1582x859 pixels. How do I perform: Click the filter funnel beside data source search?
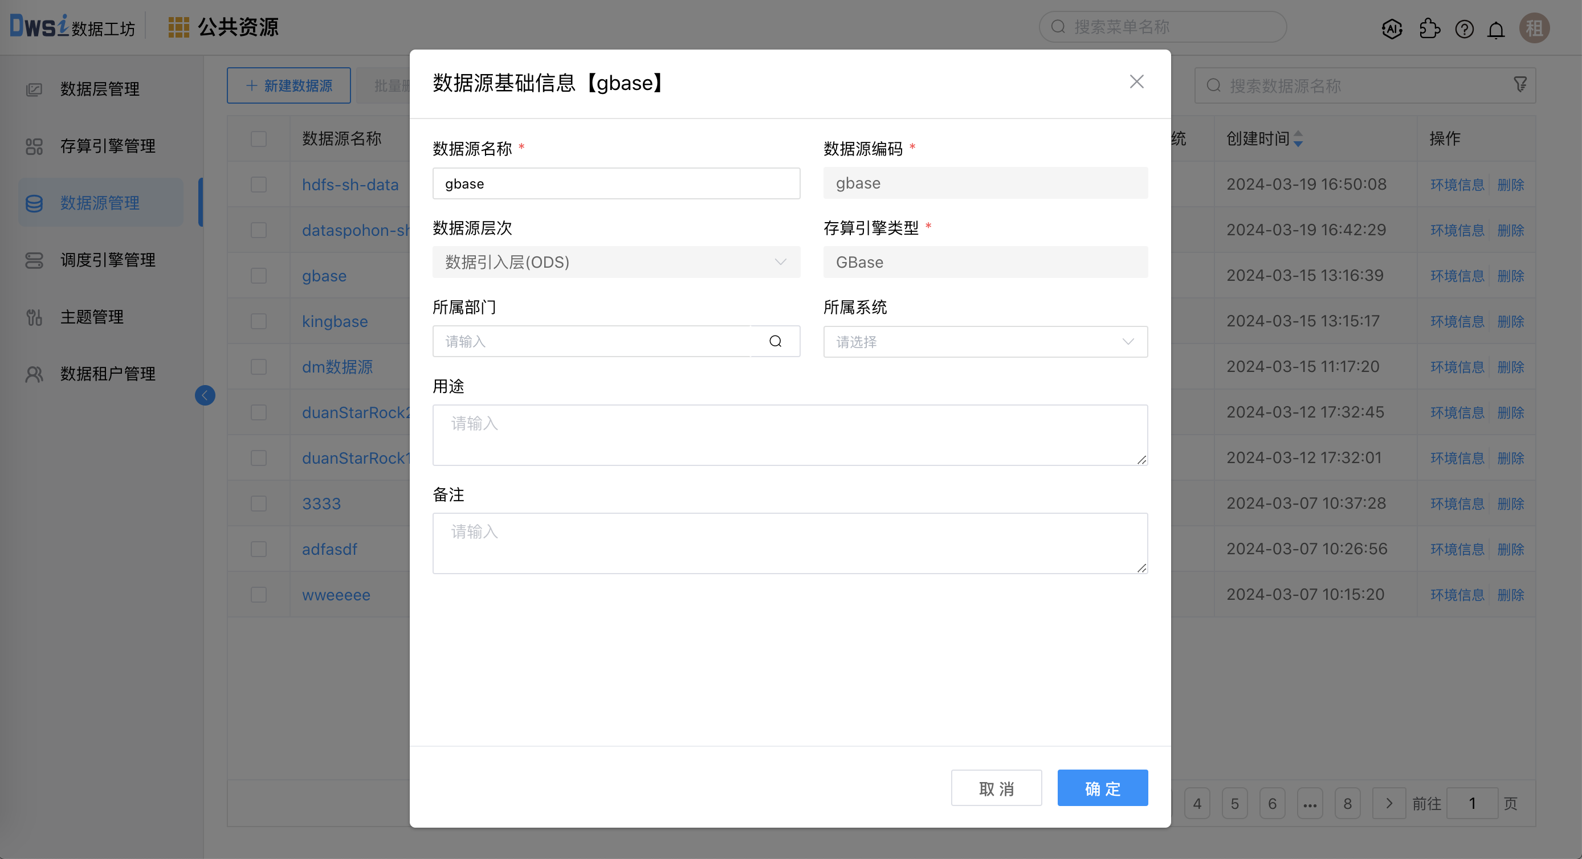pyautogui.click(x=1520, y=85)
